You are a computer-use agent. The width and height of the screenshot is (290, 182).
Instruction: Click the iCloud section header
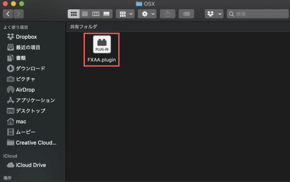(10, 156)
